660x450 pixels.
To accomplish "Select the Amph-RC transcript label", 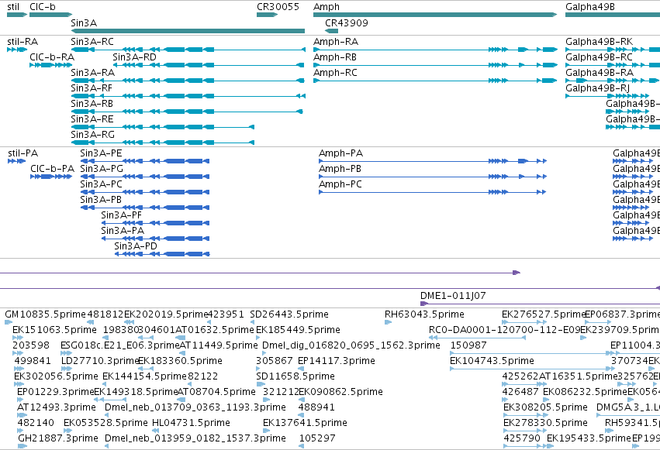I will [x=335, y=73].
